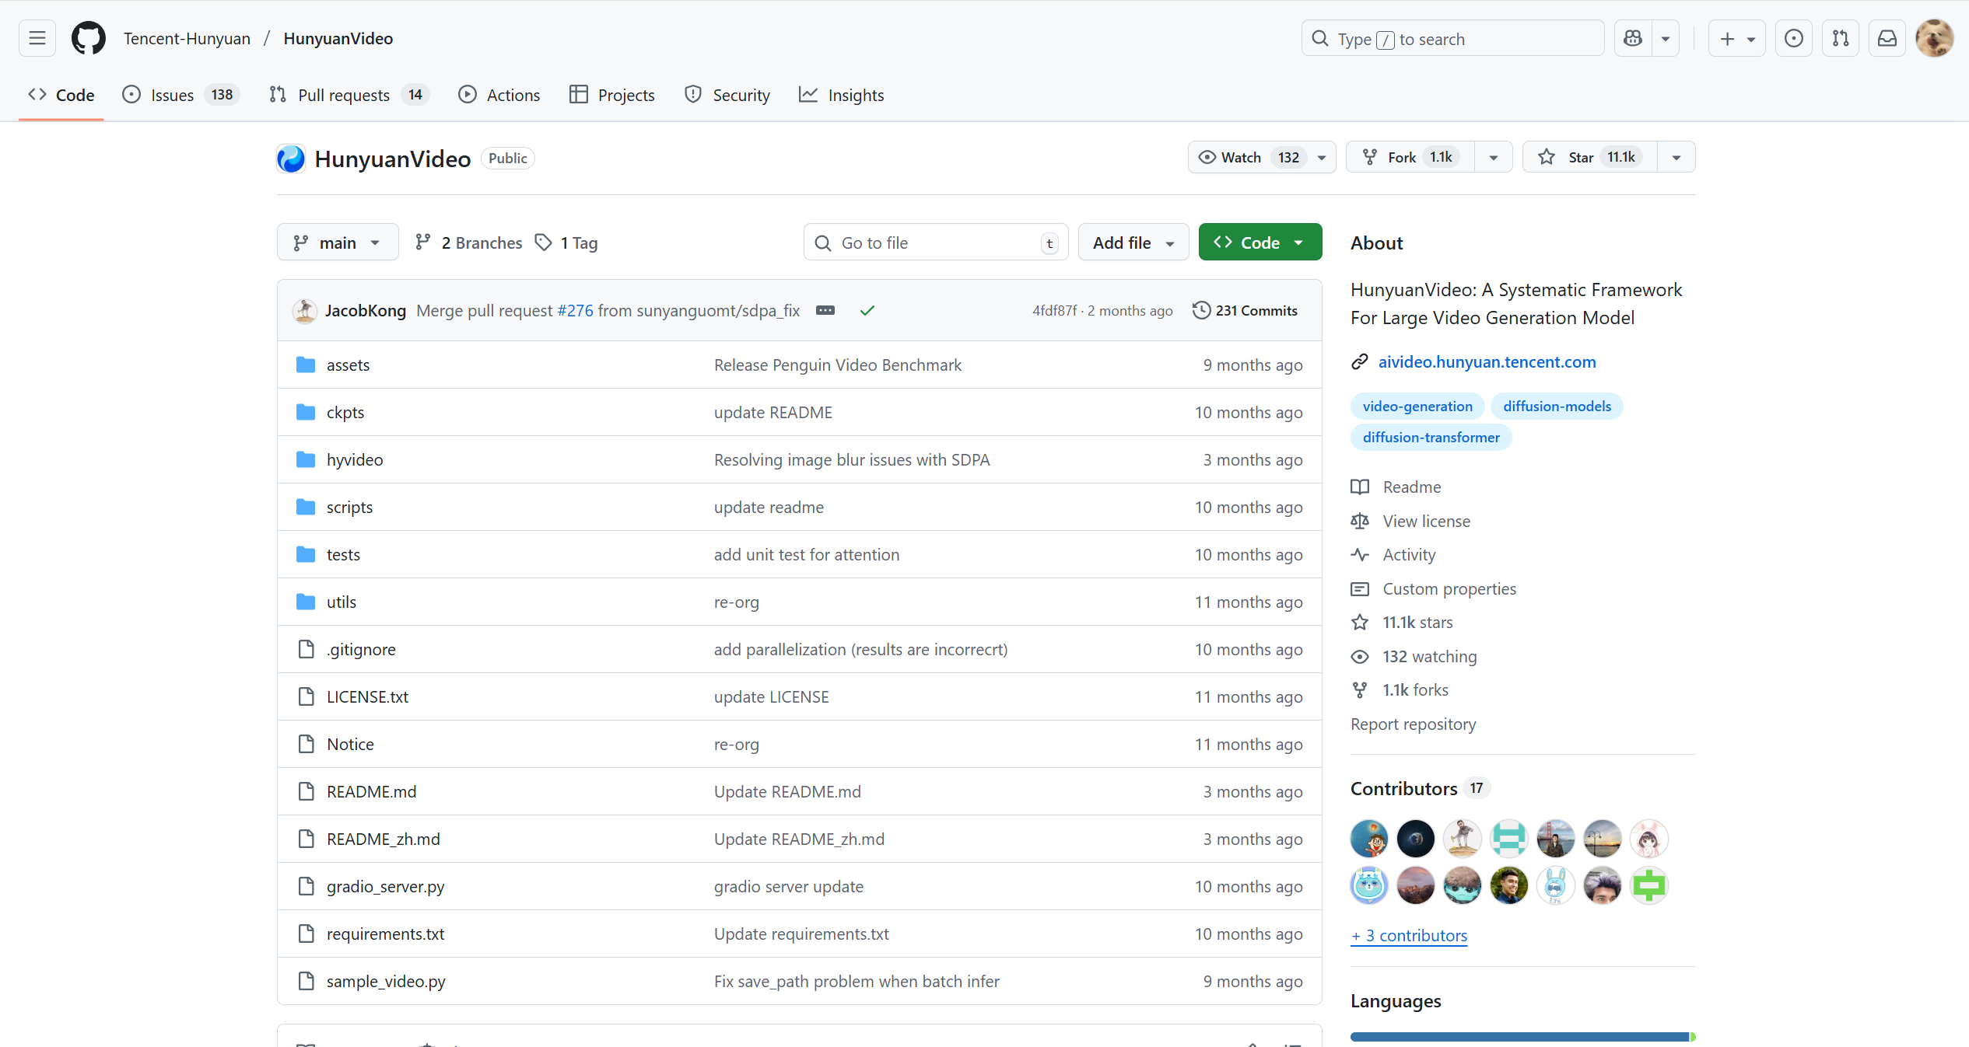The height and width of the screenshot is (1047, 1969).
Task: Click the green checkmark commit status
Action: pyautogui.click(x=867, y=311)
